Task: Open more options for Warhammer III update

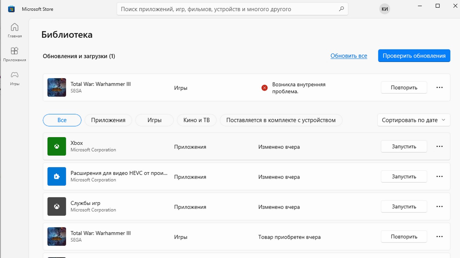Action: click(x=439, y=87)
